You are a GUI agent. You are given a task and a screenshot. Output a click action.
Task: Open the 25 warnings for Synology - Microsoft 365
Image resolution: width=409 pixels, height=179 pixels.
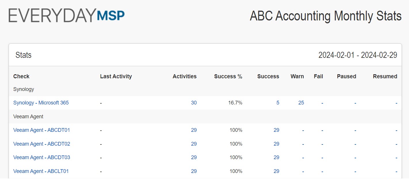[x=301, y=103]
